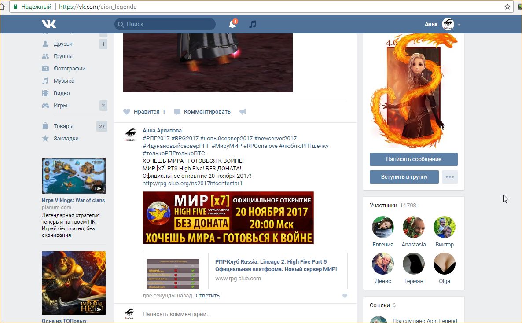The width and height of the screenshot is (522, 323).
Task: Click the Imperial Hero ad image
Action: pyautogui.click(x=74, y=283)
